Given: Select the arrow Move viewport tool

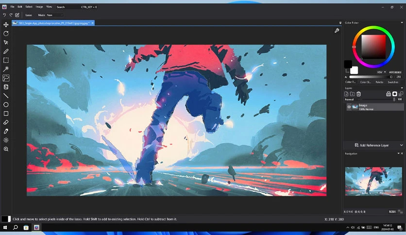Looking at the screenshot, I should 6,42.
